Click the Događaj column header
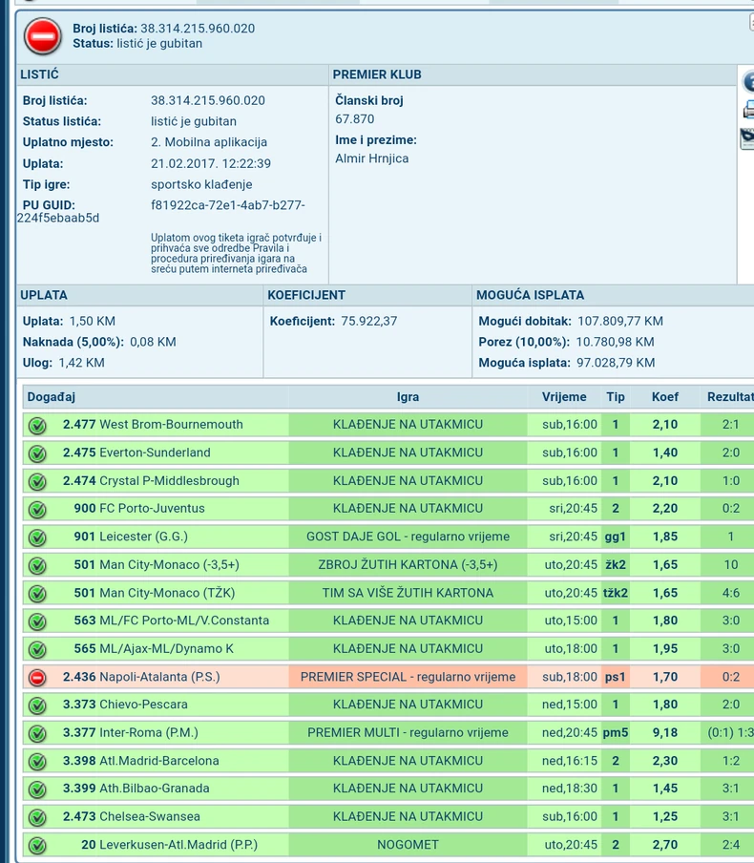Viewport: 754px width, 863px height. click(x=52, y=397)
